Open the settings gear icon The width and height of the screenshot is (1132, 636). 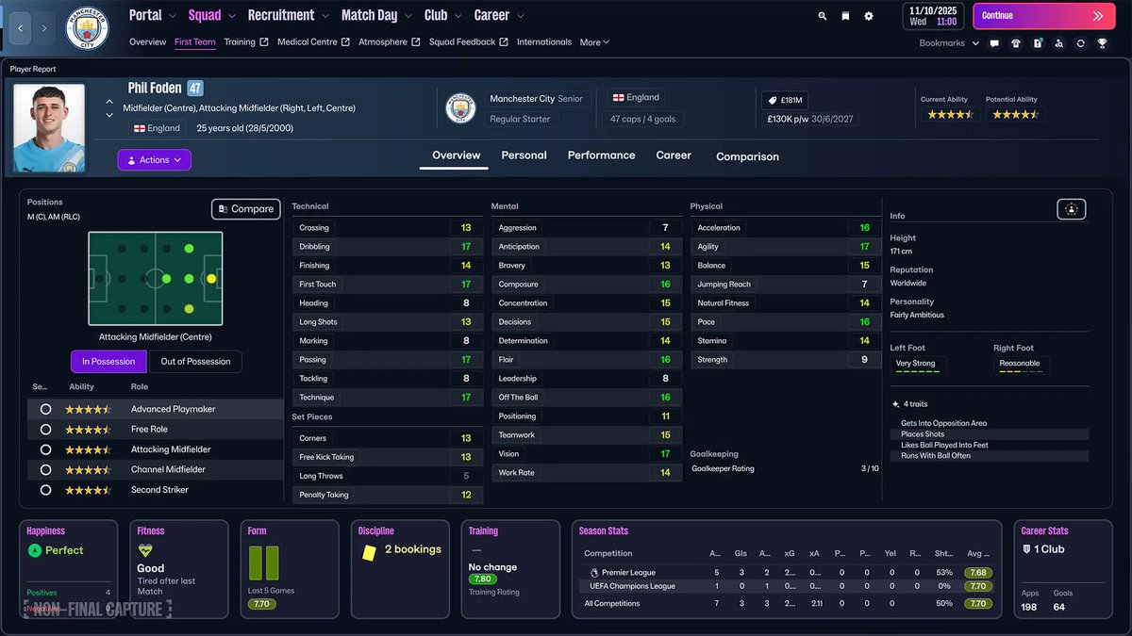pyautogui.click(x=869, y=16)
